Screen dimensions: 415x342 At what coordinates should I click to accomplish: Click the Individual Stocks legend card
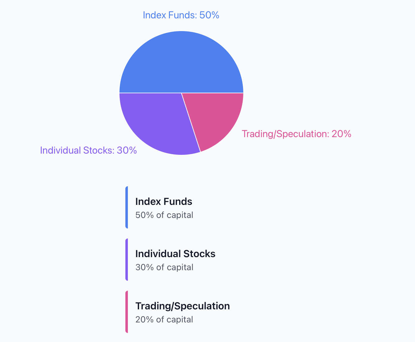coord(207,260)
